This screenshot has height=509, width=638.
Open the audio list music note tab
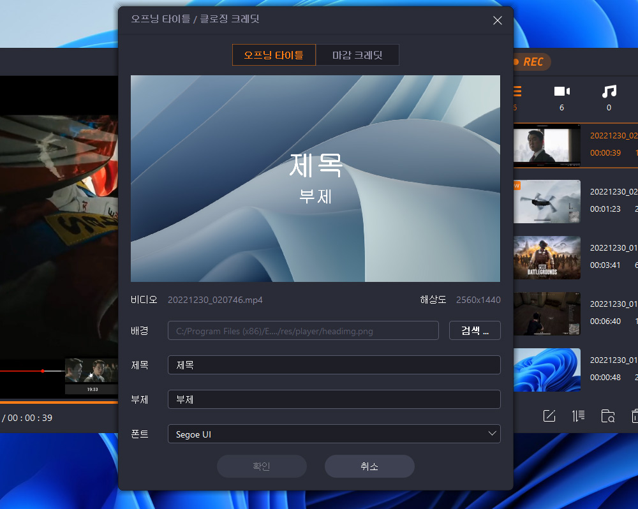click(x=609, y=92)
